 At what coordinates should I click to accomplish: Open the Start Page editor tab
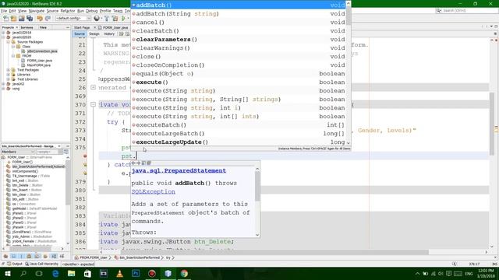82,28
